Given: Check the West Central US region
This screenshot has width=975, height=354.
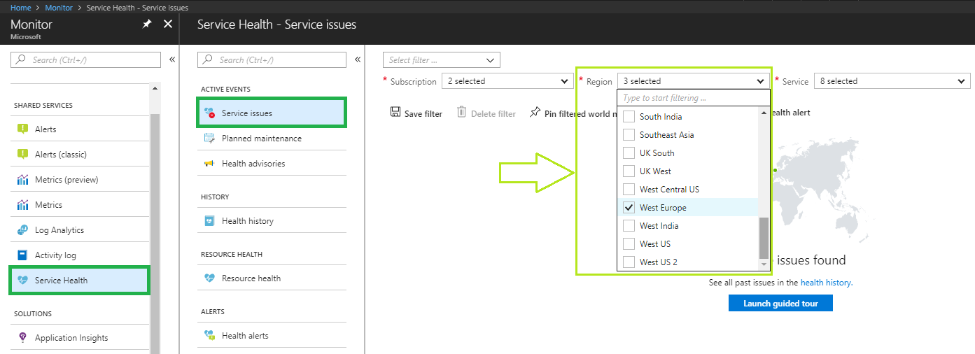Looking at the screenshot, I should coord(629,190).
